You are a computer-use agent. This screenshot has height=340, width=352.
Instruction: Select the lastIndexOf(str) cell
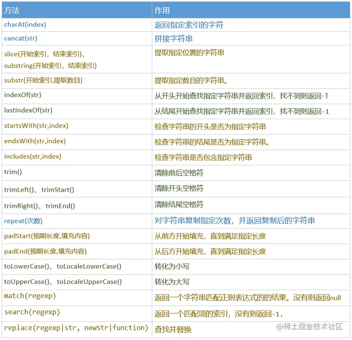[77, 111]
